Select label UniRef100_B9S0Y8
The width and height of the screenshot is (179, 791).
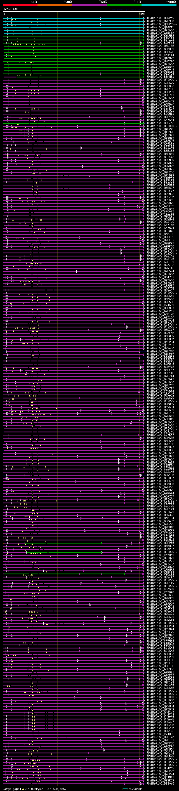pos(161,783)
